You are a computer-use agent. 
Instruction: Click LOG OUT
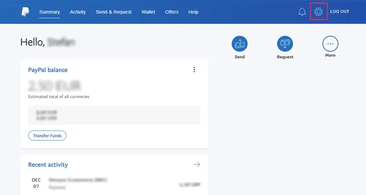(x=340, y=11)
